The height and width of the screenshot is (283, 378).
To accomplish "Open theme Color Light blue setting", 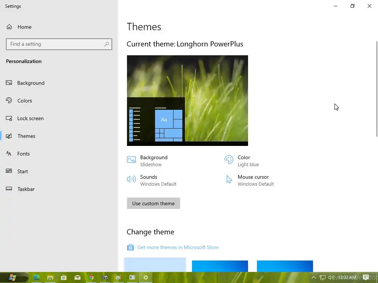I will point(241,161).
